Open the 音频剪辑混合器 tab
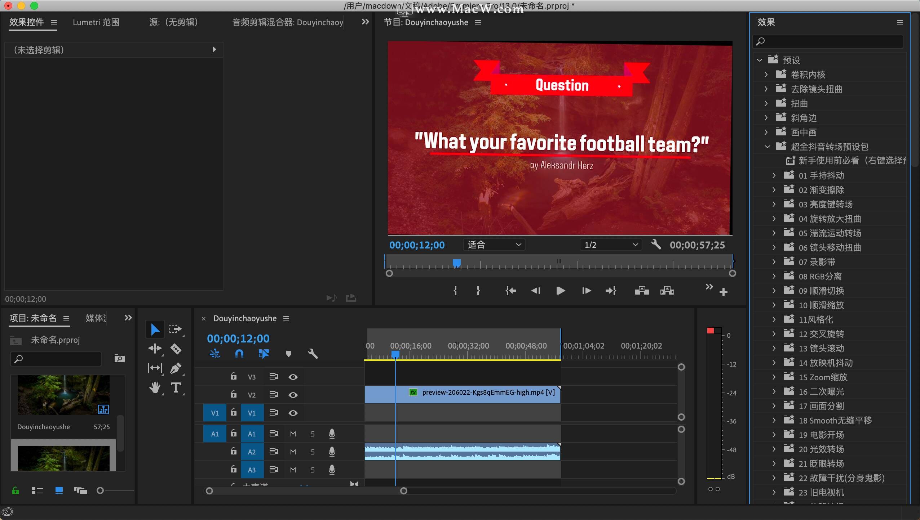Image resolution: width=920 pixels, height=520 pixels. (287, 22)
